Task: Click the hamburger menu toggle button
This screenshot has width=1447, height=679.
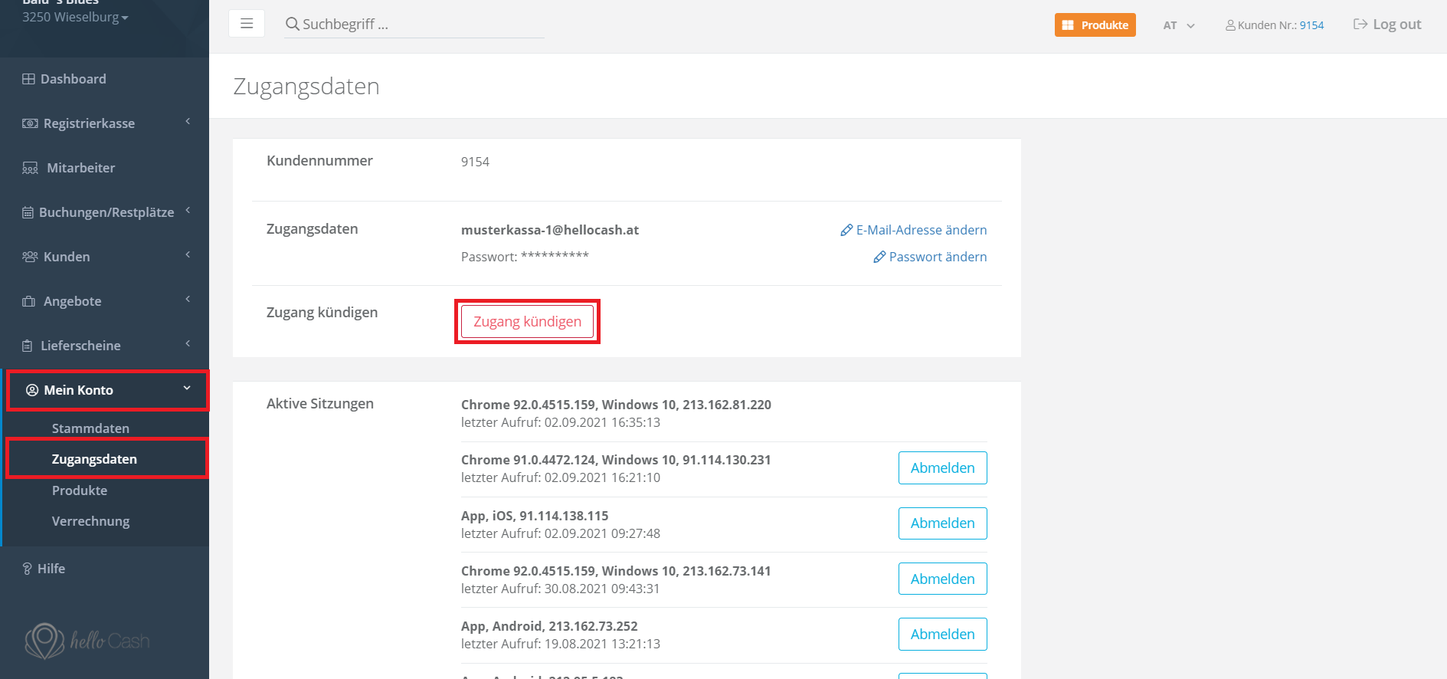Action: pyautogui.click(x=247, y=24)
